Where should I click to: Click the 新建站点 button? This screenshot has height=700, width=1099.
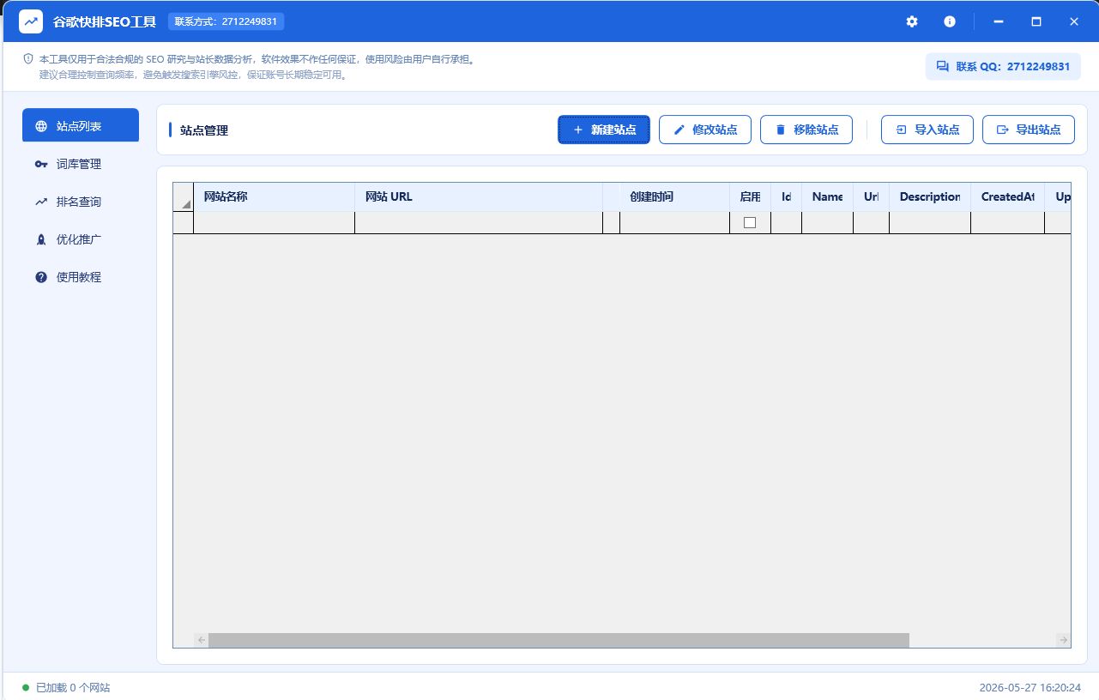click(604, 130)
